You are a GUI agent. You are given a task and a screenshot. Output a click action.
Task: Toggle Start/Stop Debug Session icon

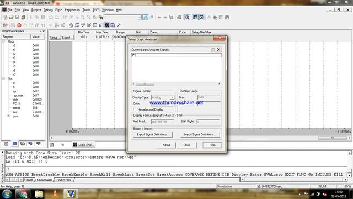click(187, 17)
